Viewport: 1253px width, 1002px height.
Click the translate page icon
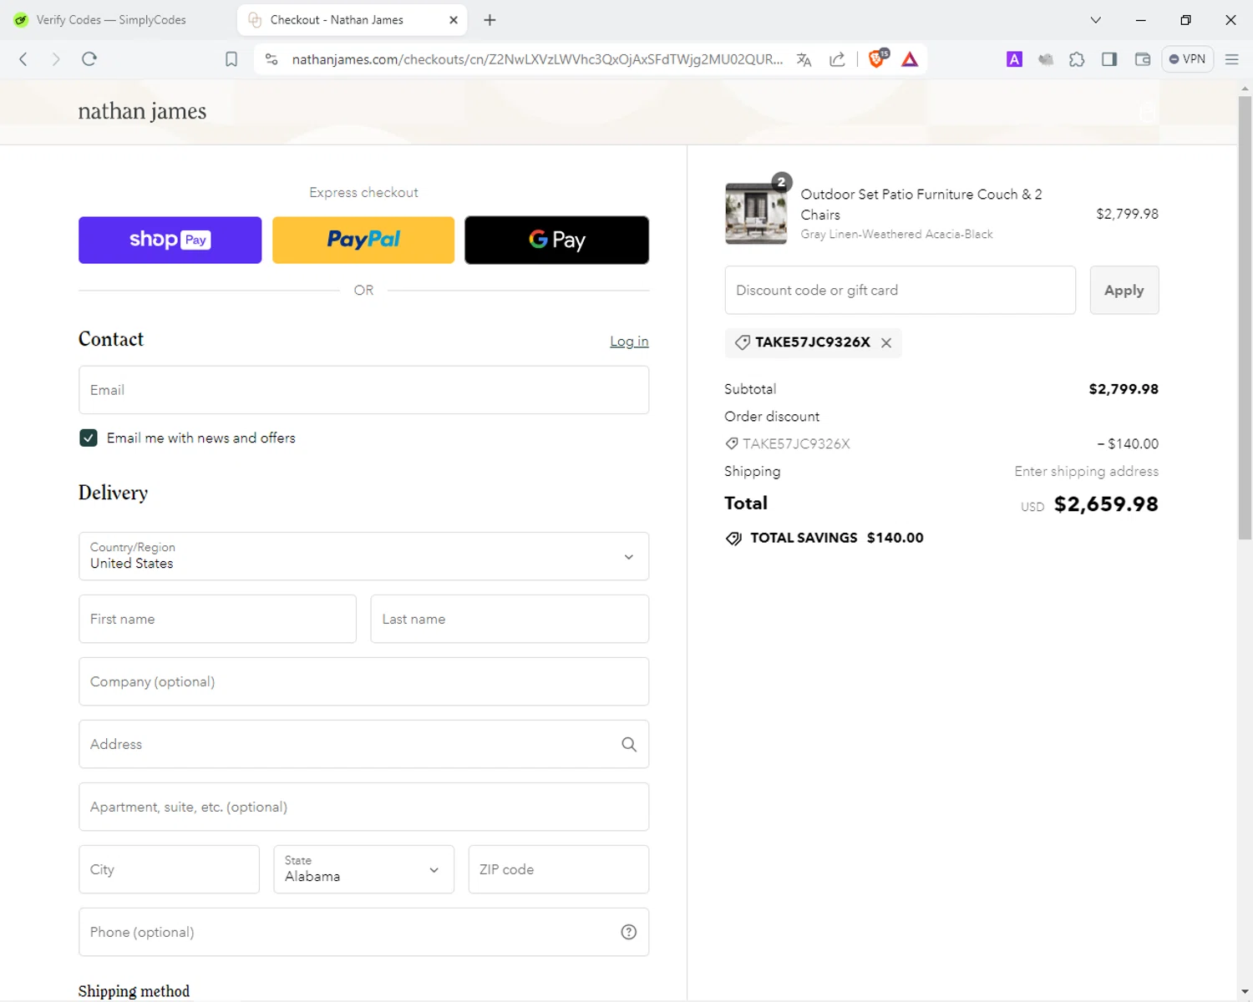pos(804,59)
